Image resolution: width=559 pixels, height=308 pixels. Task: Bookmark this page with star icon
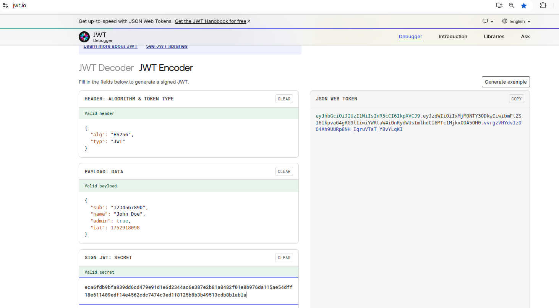click(524, 5)
